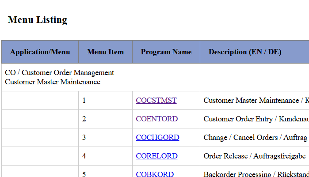The height and width of the screenshot is (177, 309).
Task: Select the Program Name column header
Action: click(x=166, y=52)
